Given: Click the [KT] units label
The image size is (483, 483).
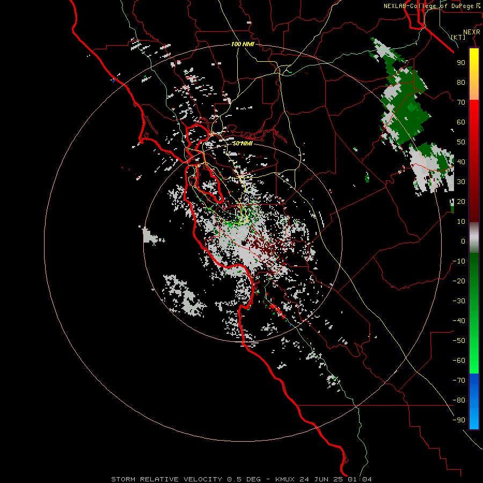Looking at the screenshot, I should (458, 37).
